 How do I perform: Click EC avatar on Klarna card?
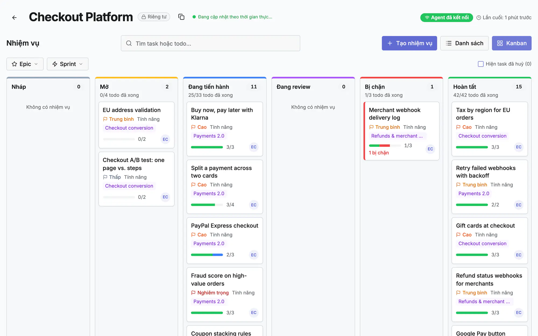[254, 147]
